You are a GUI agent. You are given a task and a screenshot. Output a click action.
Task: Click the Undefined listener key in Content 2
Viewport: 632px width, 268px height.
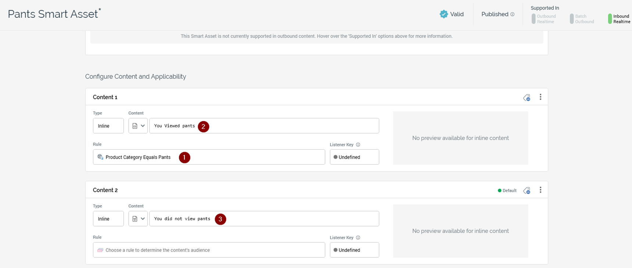pos(354,250)
